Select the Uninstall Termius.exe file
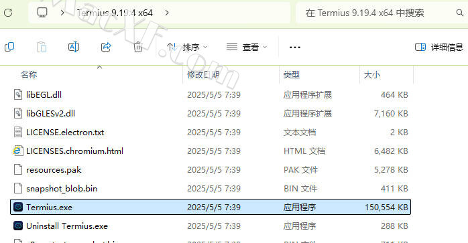 67,226
